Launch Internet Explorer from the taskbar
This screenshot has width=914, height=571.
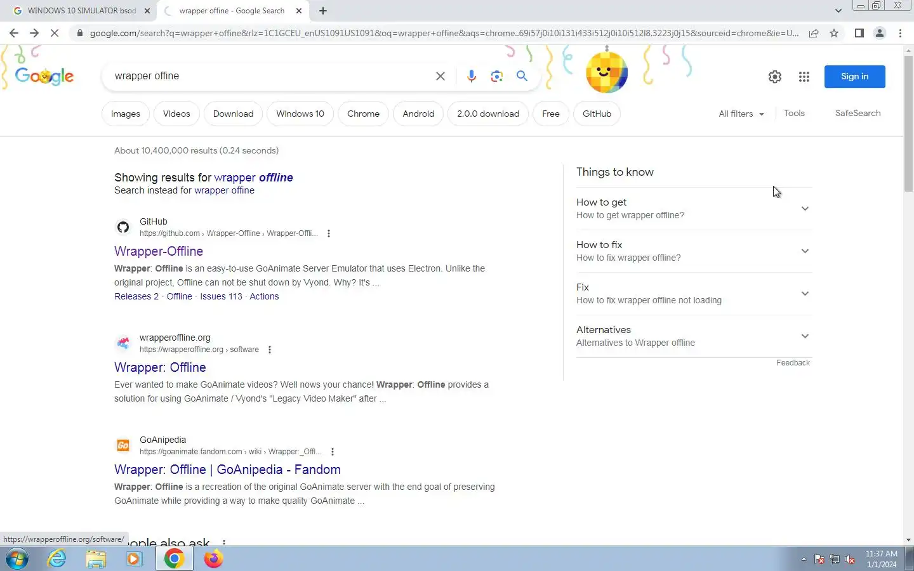click(57, 559)
